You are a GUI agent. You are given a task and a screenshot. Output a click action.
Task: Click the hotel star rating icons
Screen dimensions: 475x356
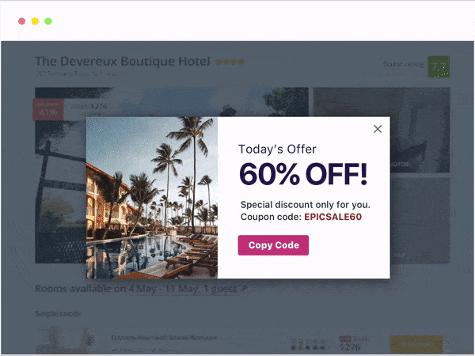coord(230,62)
